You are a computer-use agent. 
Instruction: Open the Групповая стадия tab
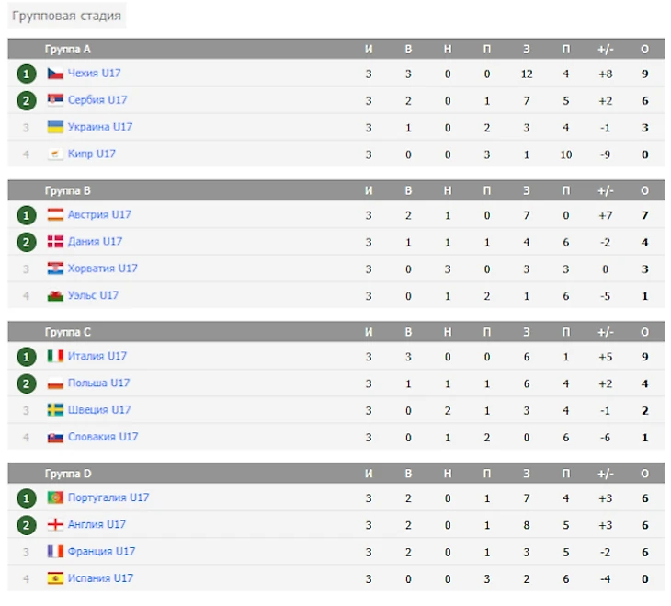(66, 16)
